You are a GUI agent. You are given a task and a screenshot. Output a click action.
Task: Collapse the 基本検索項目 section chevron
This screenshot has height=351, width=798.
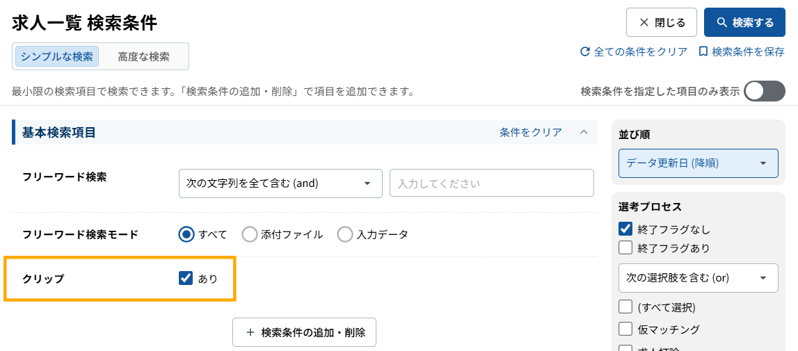[x=584, y=132]
